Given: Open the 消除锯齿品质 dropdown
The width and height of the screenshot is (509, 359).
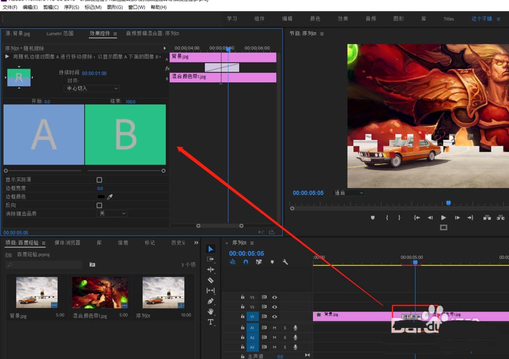Looking at the screenshot, I should click(111, 213).
